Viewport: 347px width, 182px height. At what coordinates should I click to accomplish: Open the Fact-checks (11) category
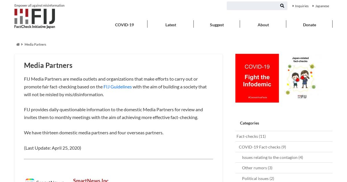251,136
